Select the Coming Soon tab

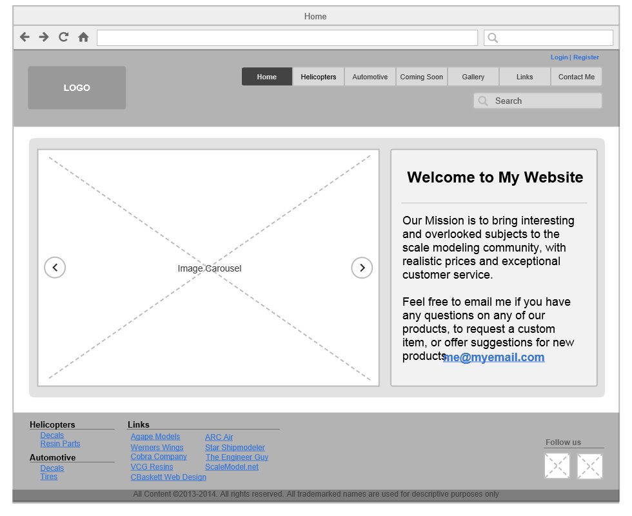422,77
